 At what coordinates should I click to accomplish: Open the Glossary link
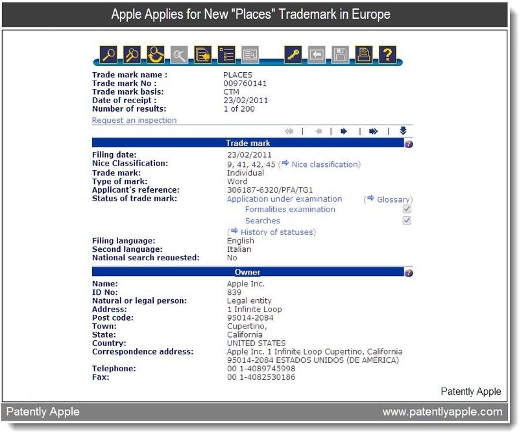click(x=392, y=199)
